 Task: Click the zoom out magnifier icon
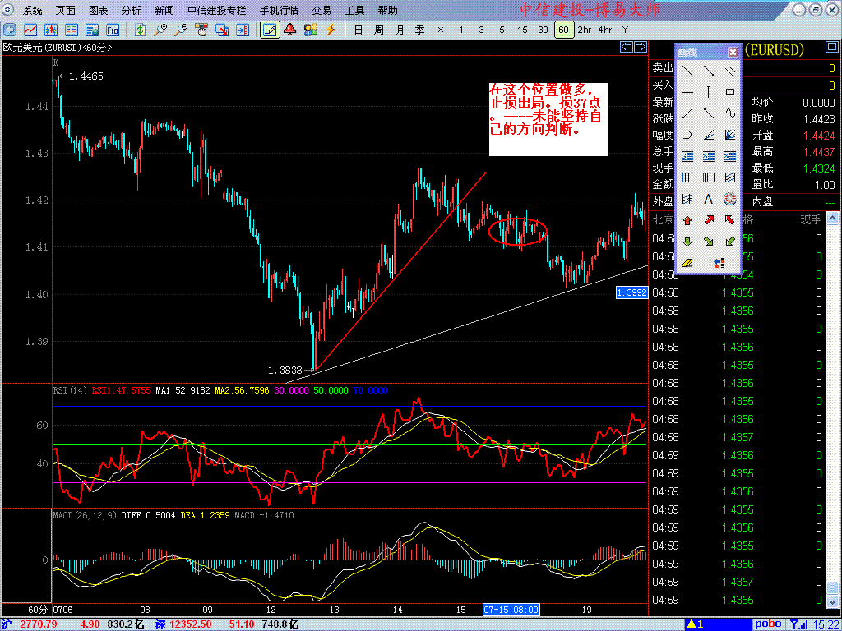click(181, 30)
